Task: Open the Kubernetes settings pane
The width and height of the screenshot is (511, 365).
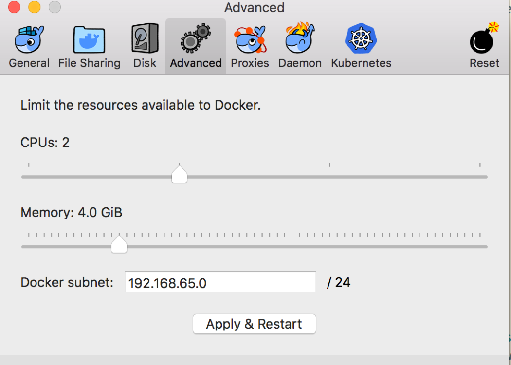Action: (361, 47)
